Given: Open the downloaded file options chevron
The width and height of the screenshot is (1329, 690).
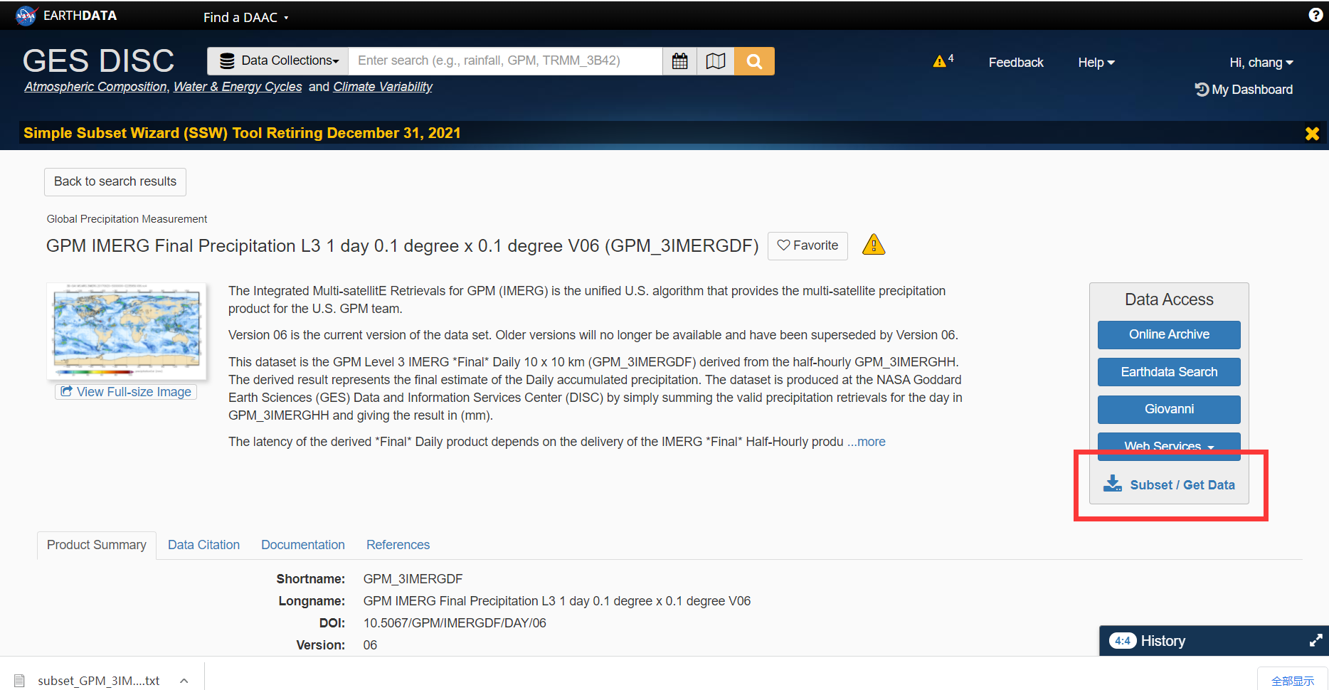Looking at the screenshot, I should coord(184,681).
